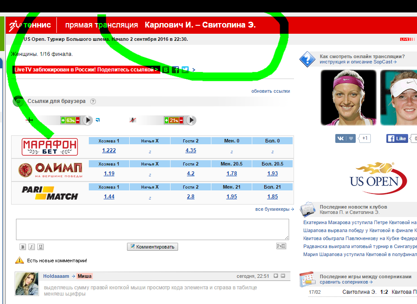
Task: Select Марафон guest odds 4.35
Action: 191,150
